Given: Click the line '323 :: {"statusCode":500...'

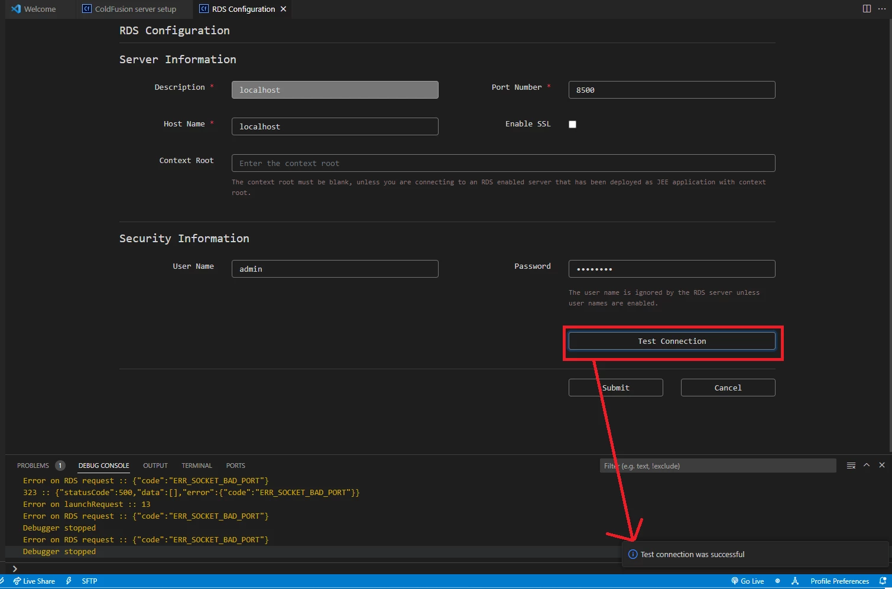Looking at the screenshot, I should coord(191,492).
